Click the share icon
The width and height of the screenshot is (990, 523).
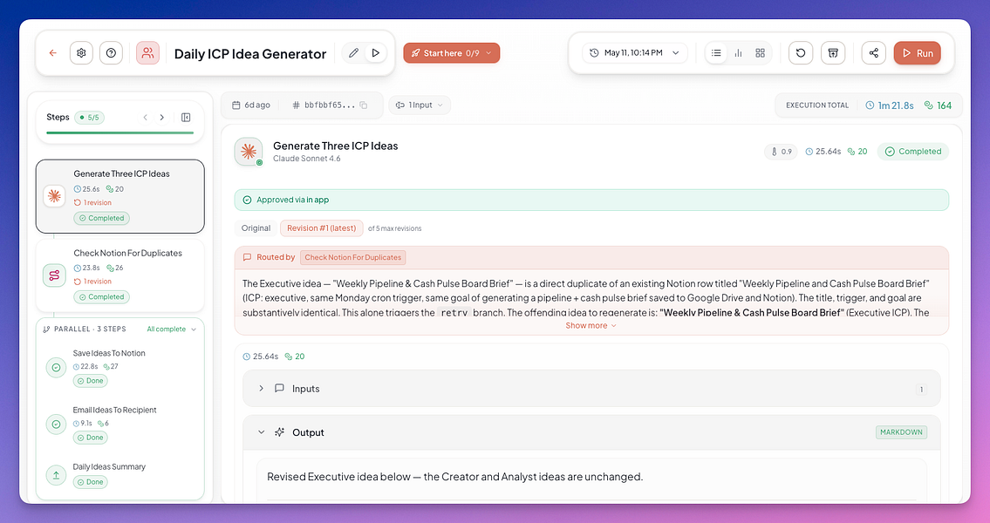click(874, 53)
